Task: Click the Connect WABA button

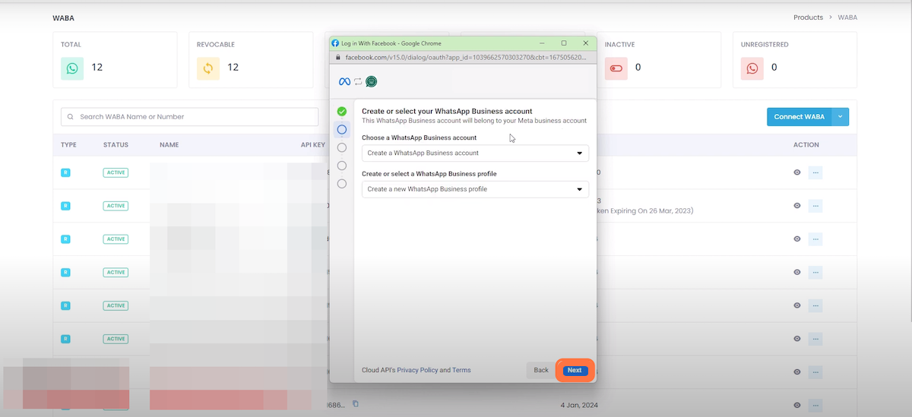Action: click(800, 117)
